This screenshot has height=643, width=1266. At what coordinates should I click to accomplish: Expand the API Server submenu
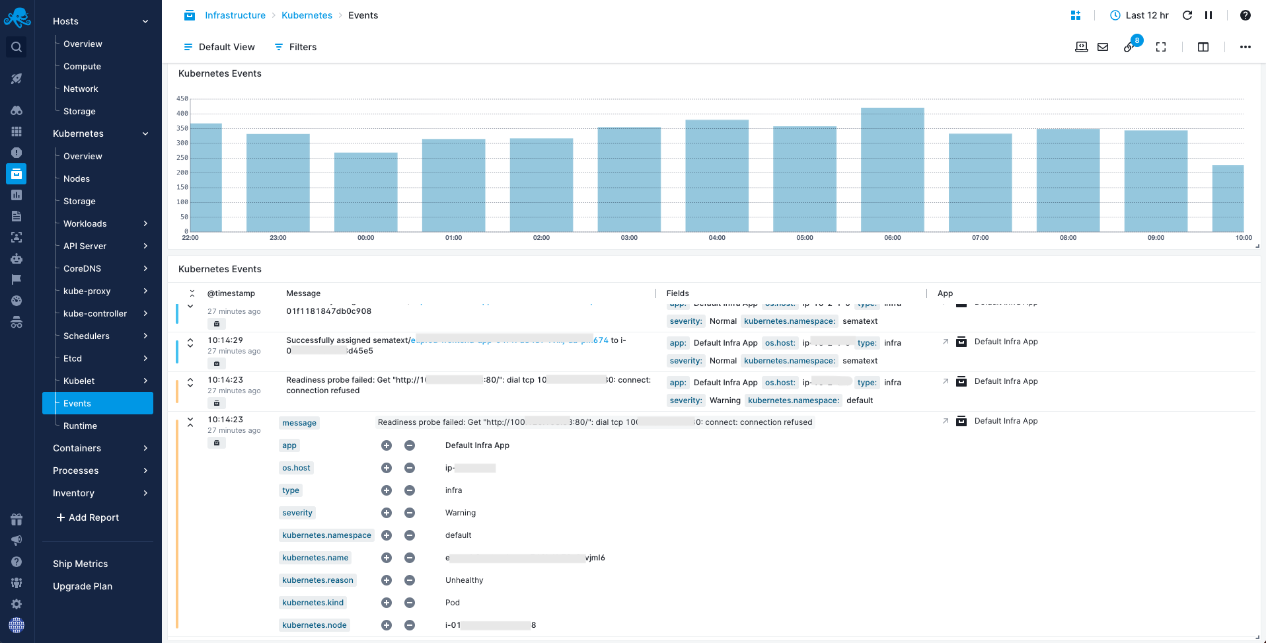(145, 246)
